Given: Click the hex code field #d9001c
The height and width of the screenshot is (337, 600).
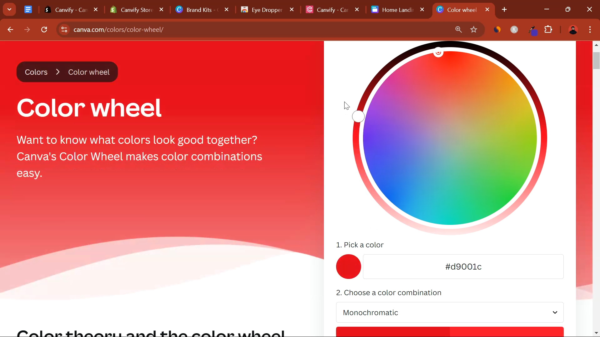Looking at the screenshot, I should click(463, 266).
